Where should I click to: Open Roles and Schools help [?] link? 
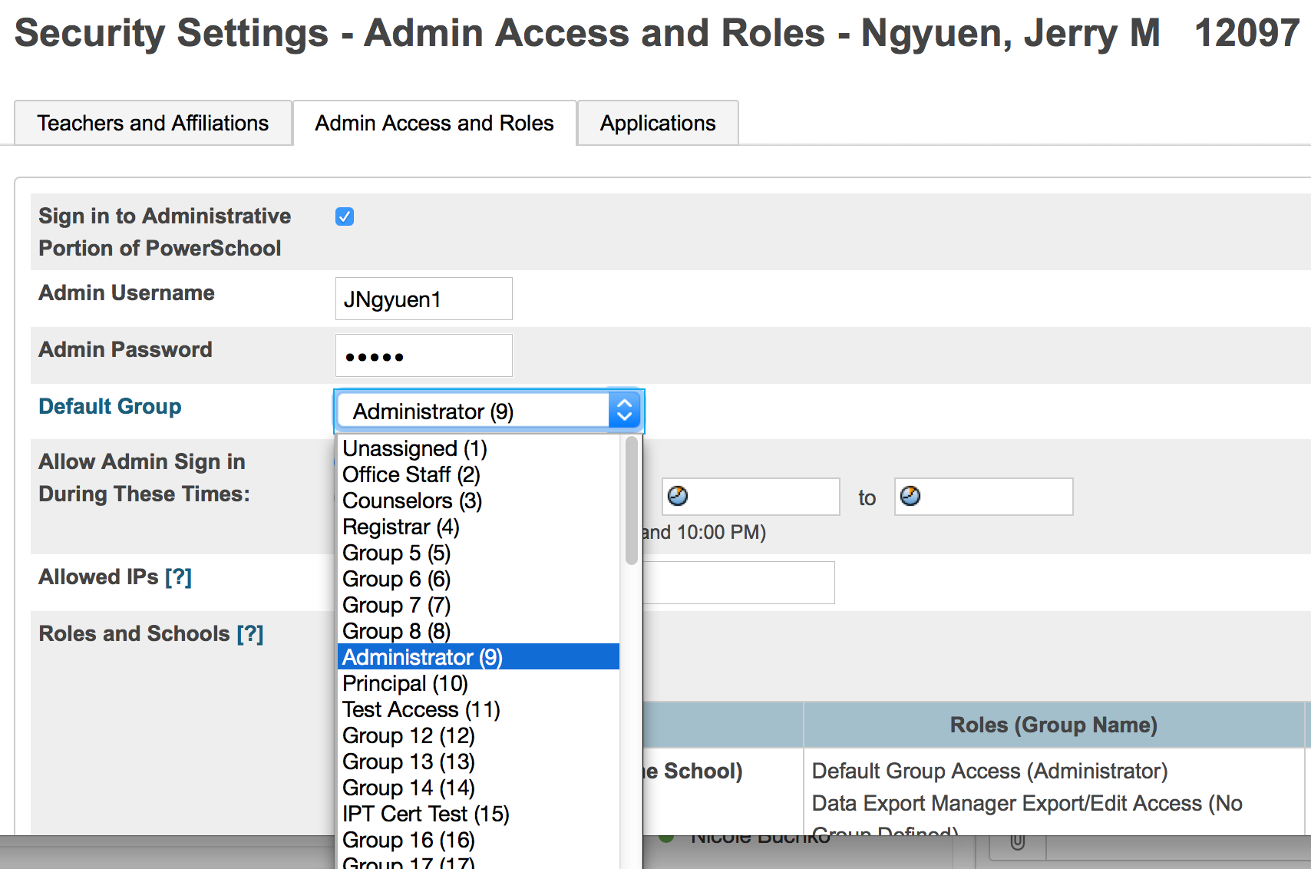point(250,633)
